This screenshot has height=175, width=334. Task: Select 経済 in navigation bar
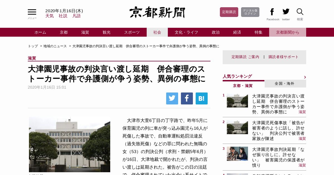[237, 32]
